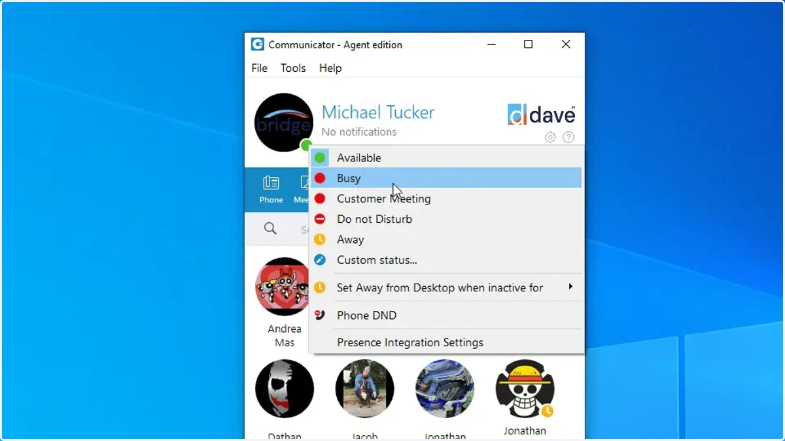
Task: Open Jonathan skull-hat contact avatar
Action: pyautogui.click(x=525, y=389)
